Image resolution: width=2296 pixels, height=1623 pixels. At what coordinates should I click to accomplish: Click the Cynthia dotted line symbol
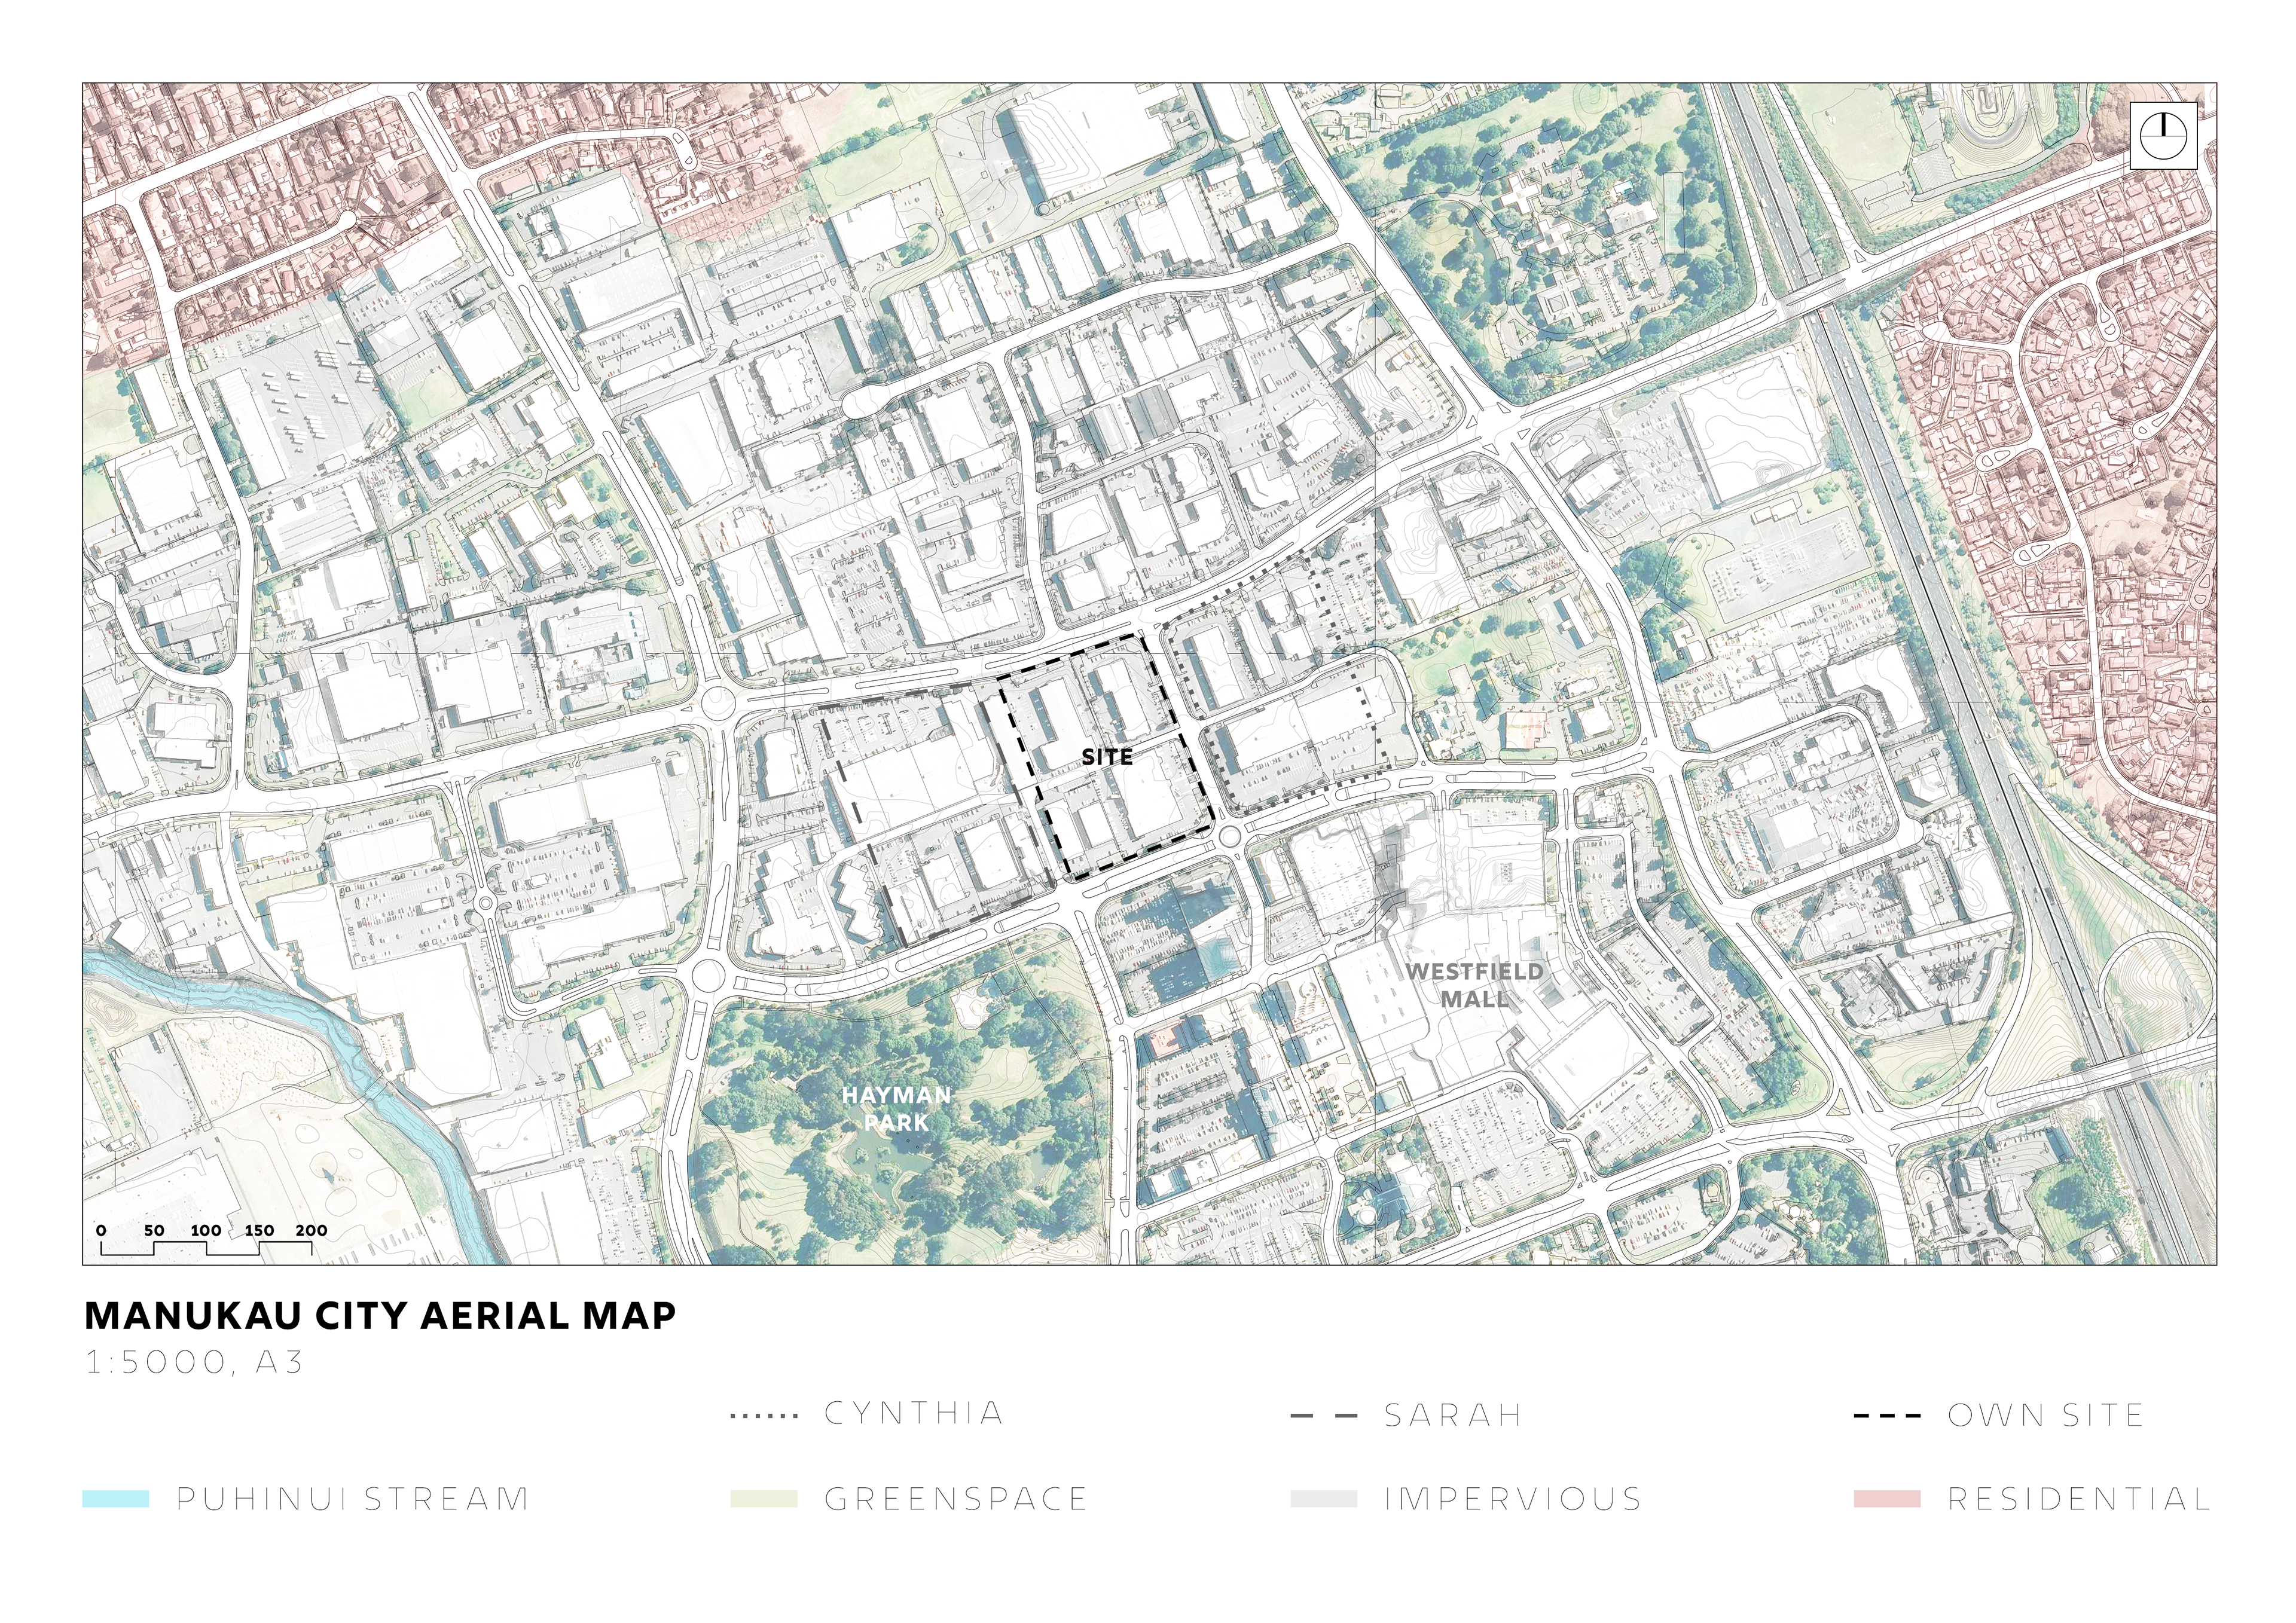click(x=765, y=1415)
